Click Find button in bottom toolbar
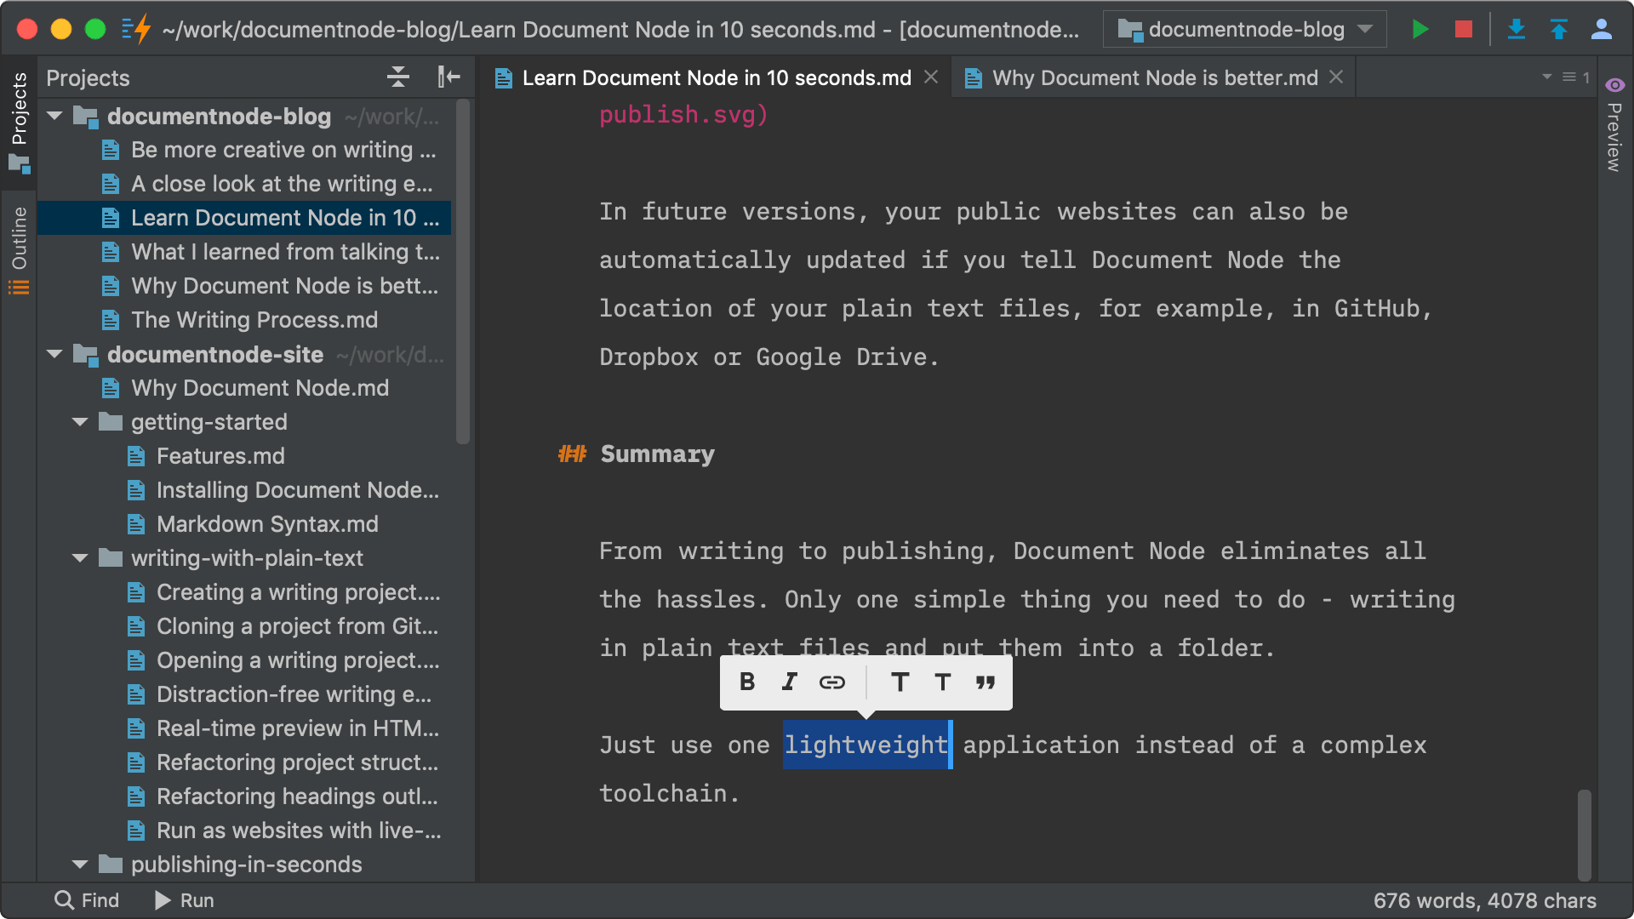The width and height of the screenshot is (1634, 919). (88, 900)
